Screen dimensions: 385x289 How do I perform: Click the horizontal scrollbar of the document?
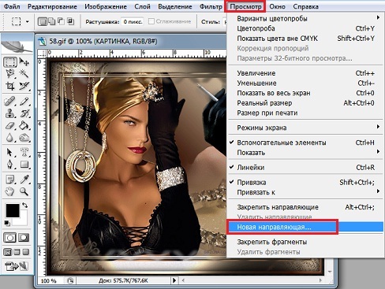pyautogui.click(x=252, y=280)
